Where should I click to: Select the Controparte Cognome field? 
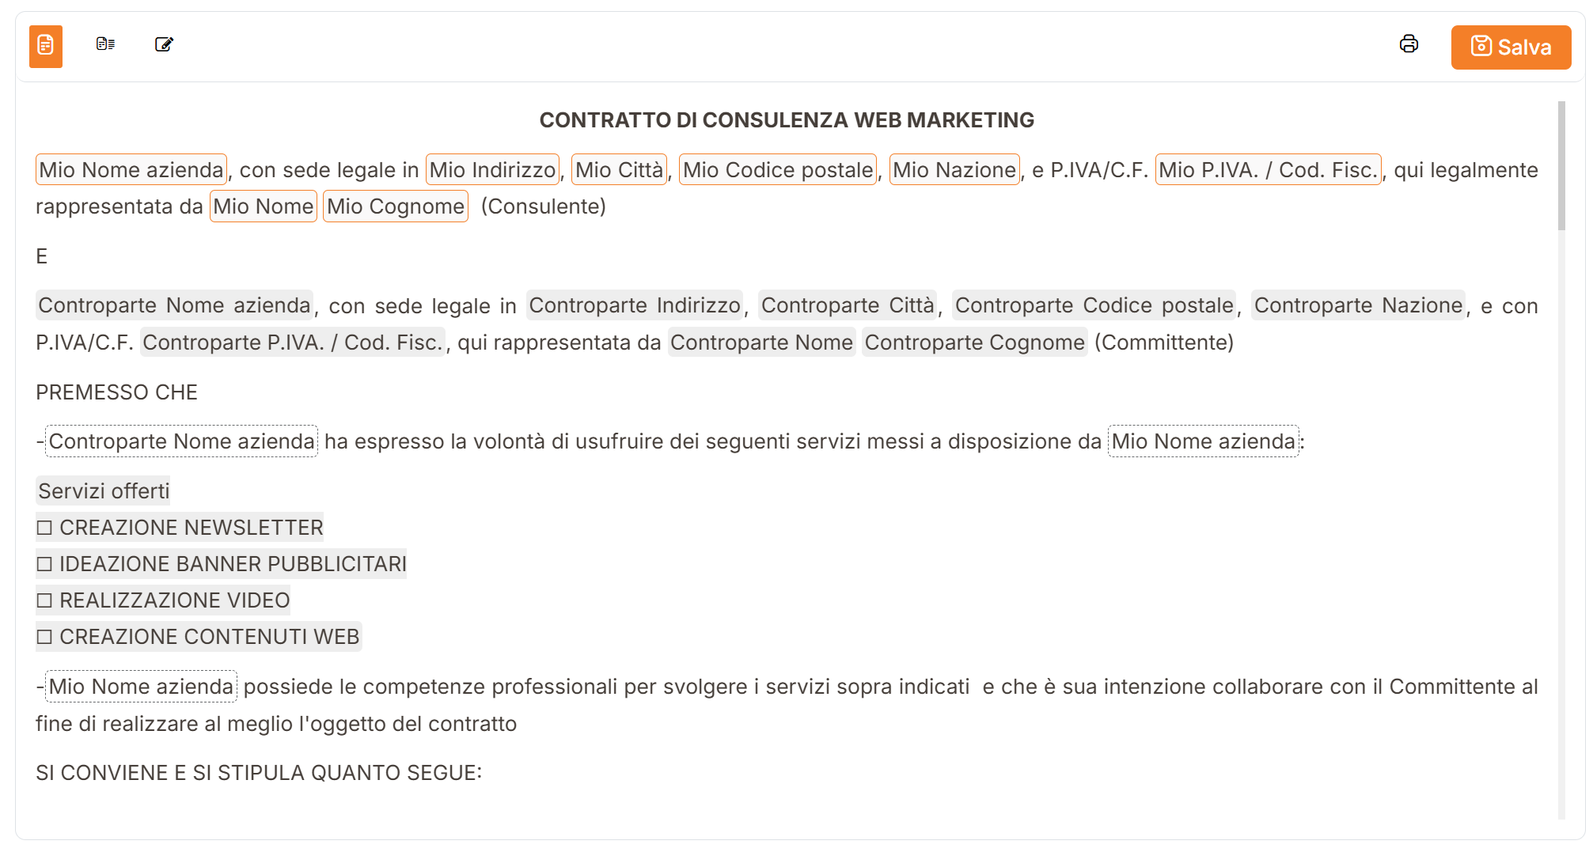(974, 342)
